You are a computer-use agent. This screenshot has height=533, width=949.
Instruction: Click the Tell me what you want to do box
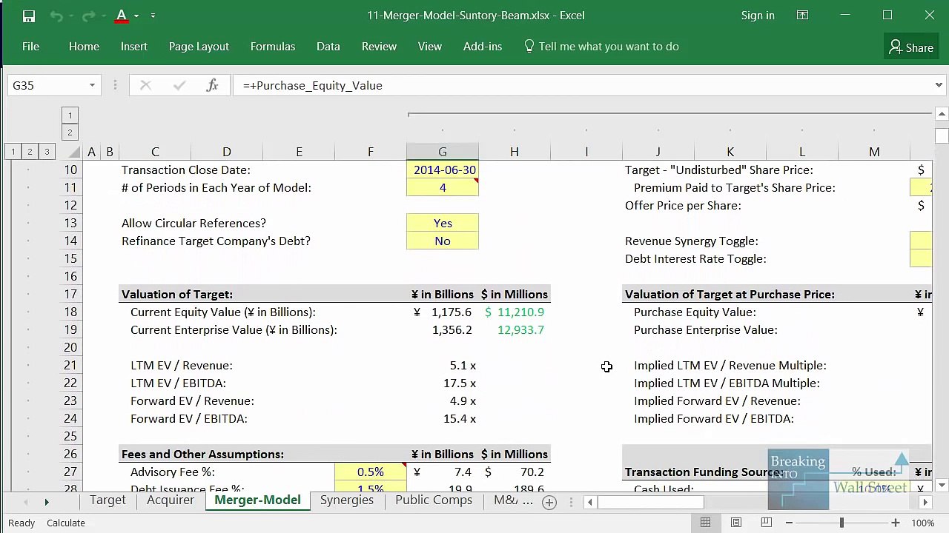tap(601, 47)
